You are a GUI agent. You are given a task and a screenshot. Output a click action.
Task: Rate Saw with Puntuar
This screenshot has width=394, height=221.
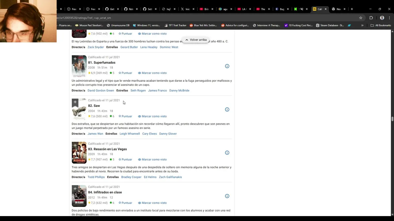point(125,116)
